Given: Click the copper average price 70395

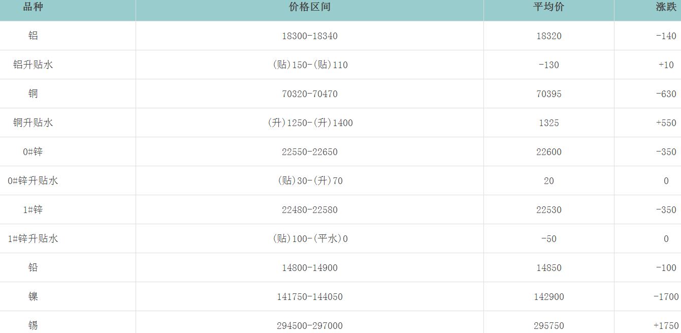Looking at the screenshot, I should 548,94.
